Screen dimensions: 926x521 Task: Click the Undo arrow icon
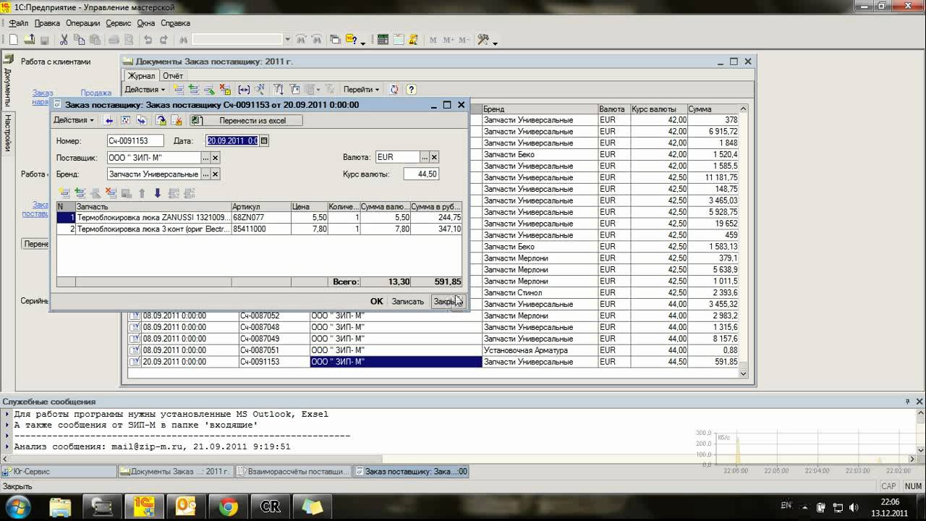click(148, 40)
